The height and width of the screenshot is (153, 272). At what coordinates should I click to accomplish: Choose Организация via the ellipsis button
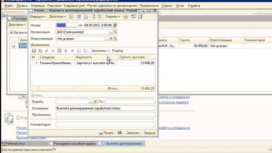click(110, 32)
